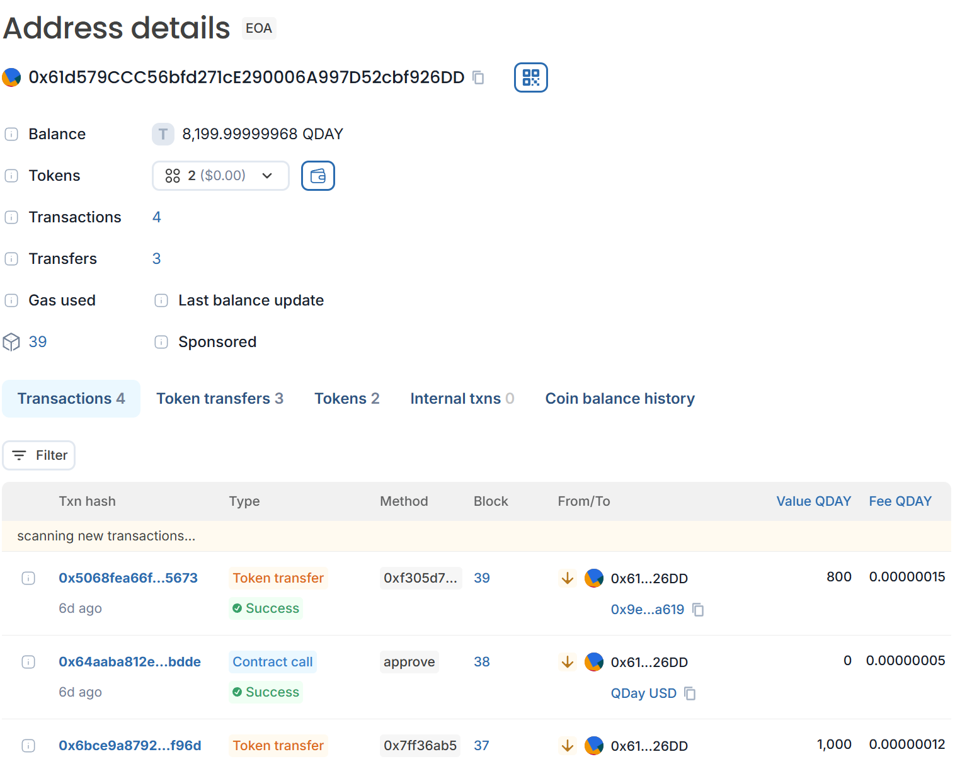Click the 0xf305d7... method tag
This screenshot has height=764, width=955.
click(x=421, y=578)
